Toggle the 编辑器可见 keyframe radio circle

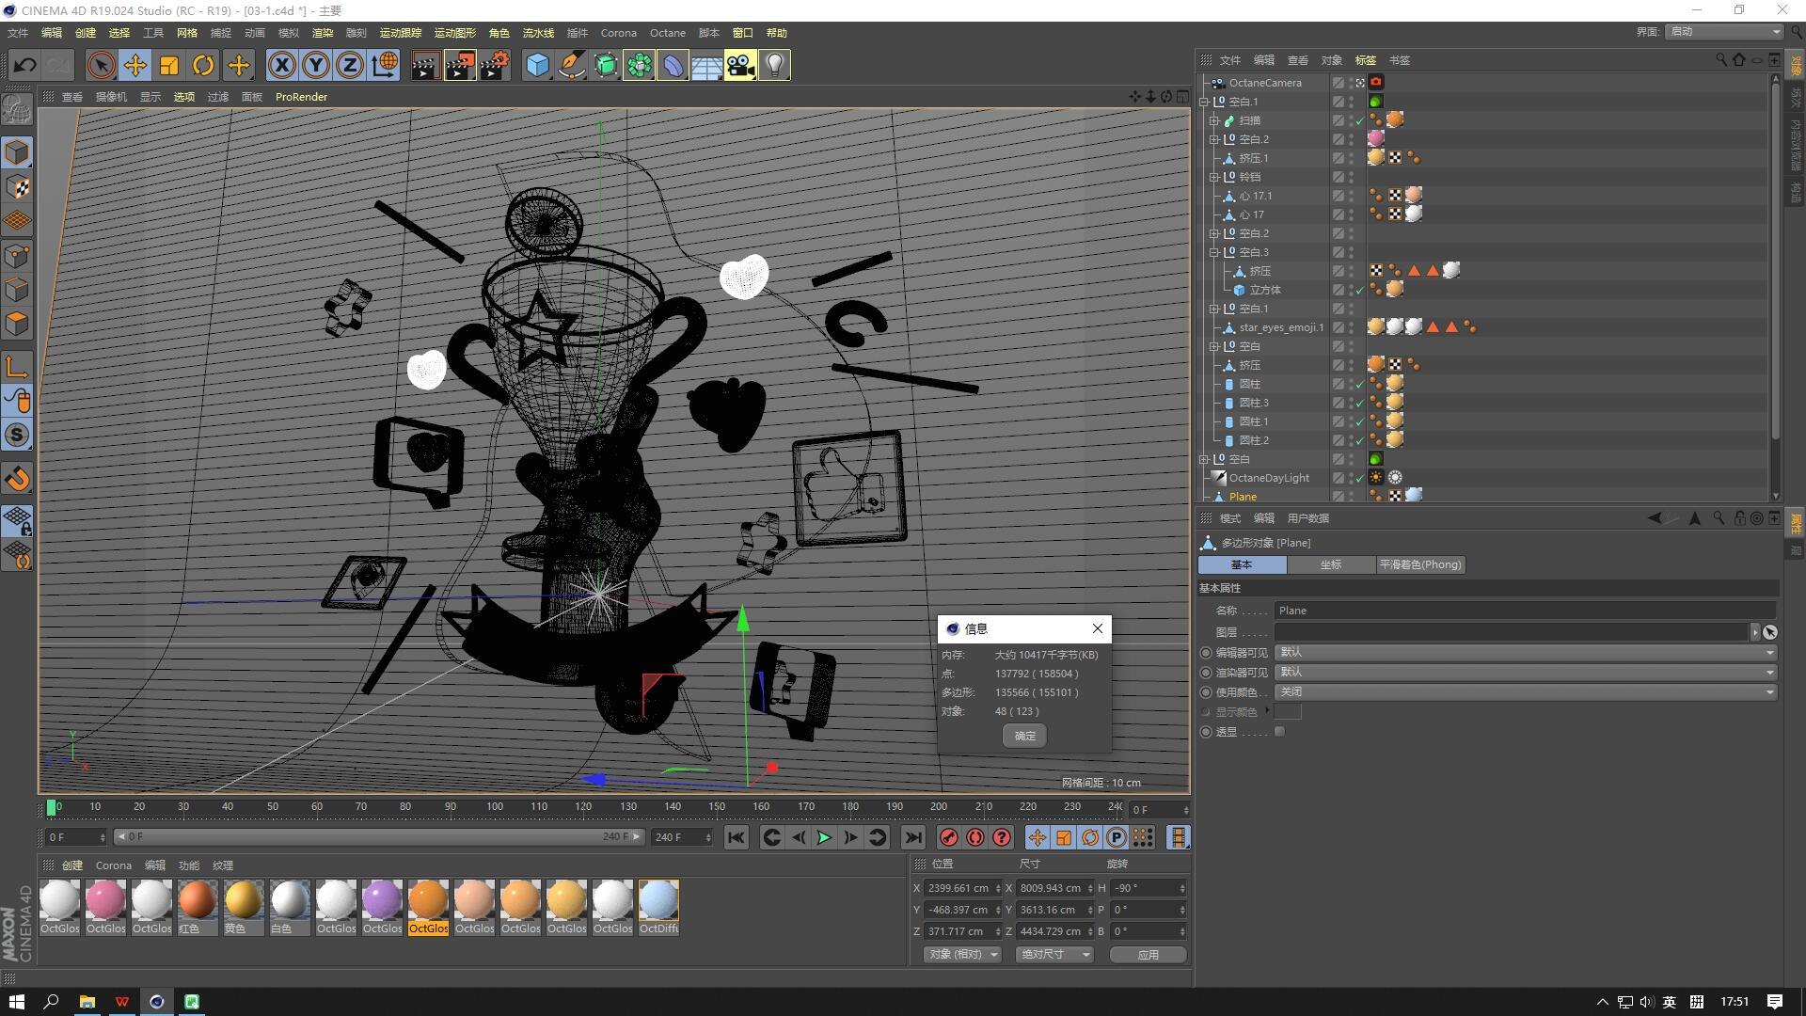coord(1206,653)
